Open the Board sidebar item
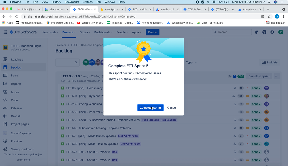 click(15, 76)
